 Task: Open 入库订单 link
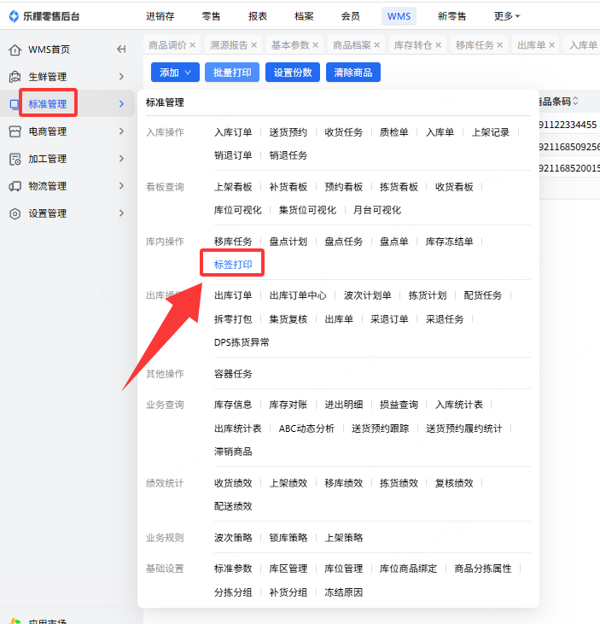[x=233, y=132]
